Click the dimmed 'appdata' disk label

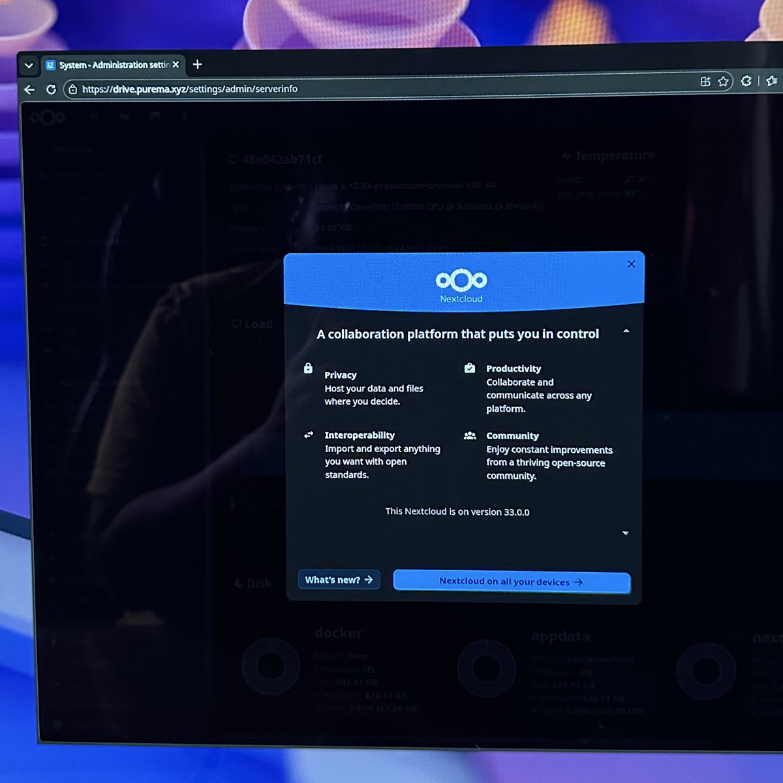[560, 636]
